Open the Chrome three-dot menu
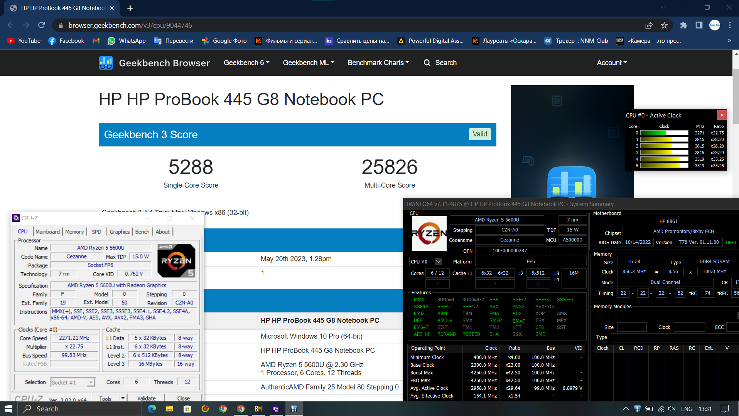Image resolution: width=739 pixels, height=416 pixels. tap(730, 25)
